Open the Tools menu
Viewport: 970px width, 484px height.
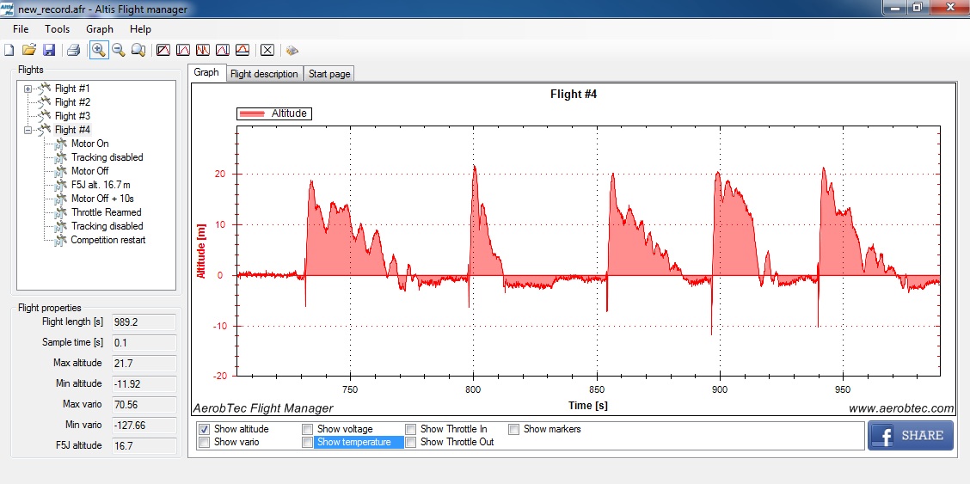(58, 29)
